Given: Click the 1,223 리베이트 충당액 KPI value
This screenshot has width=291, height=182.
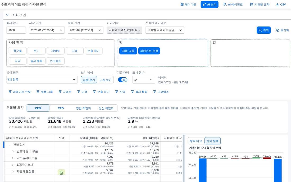Looking at the screenshot, I should (x=88, y=121).
